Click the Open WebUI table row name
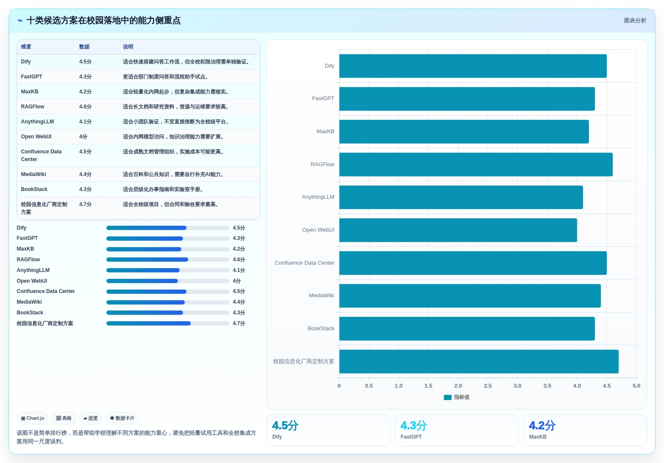This screenshot has height=463, width=664. coord(36,137)
